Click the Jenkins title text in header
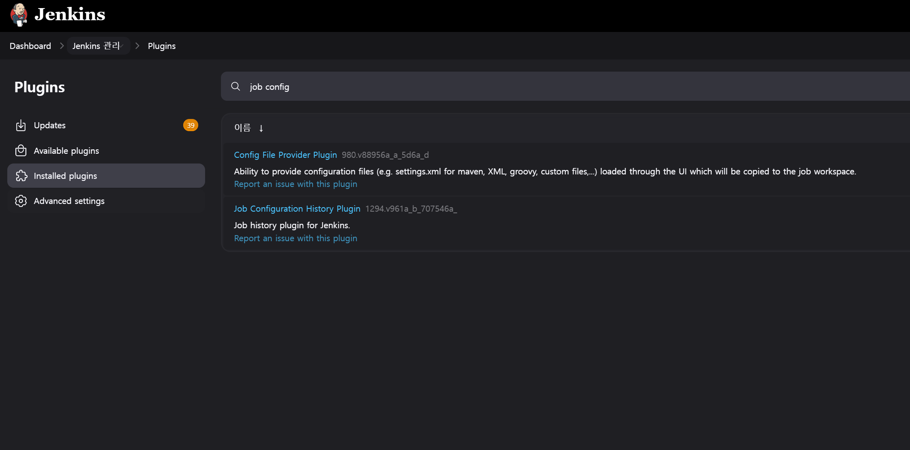Screen dimensions: 910x450 [70, 15]
